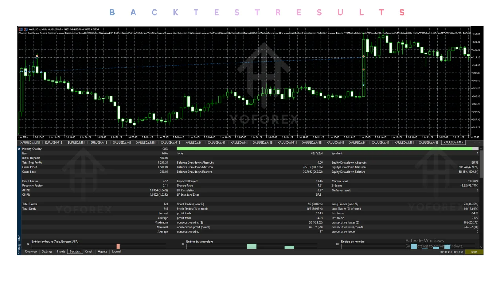Viewport: 502px width, 282px height.
Task: Click the Gross Profit value '1 600.09'
Action: pyautogui.click(x=163, y=167)
